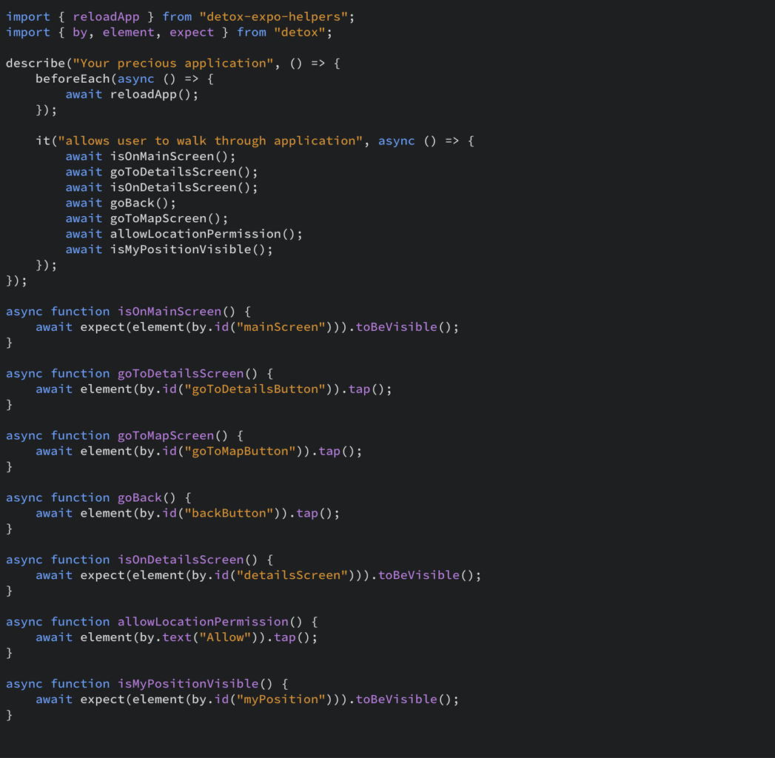Viewport: 775px width, 758px height.
Task: Click function name allowLocationPermission in its definition
Action: (203, 622)
